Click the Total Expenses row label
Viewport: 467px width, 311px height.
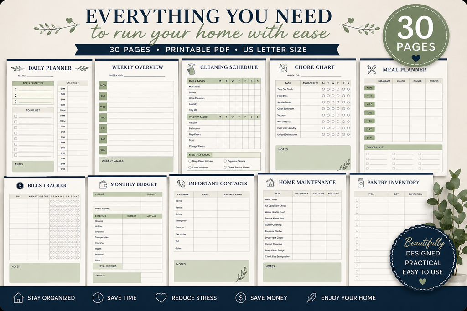click(x=108, y=266)
